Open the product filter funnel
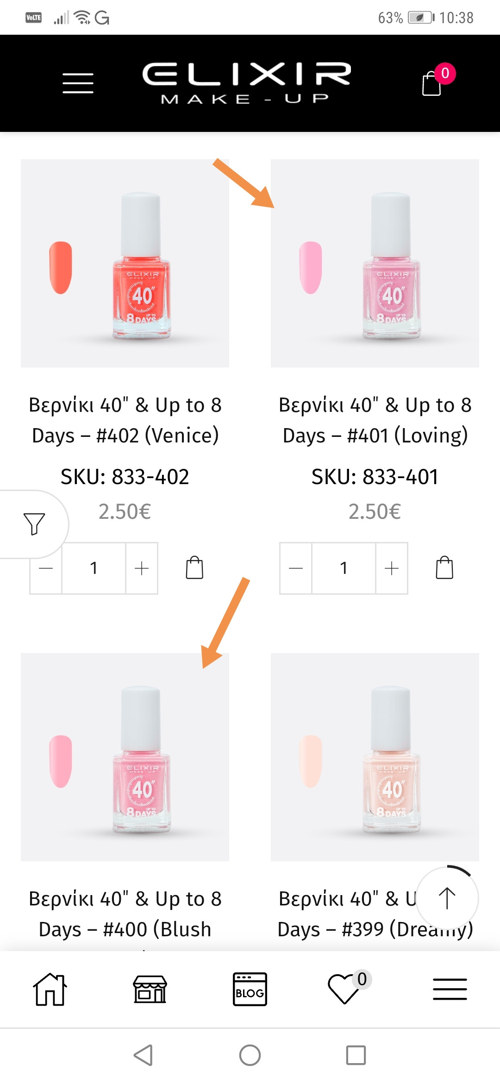This screenshot has height=1083, width=500. [x=34, y=524]
